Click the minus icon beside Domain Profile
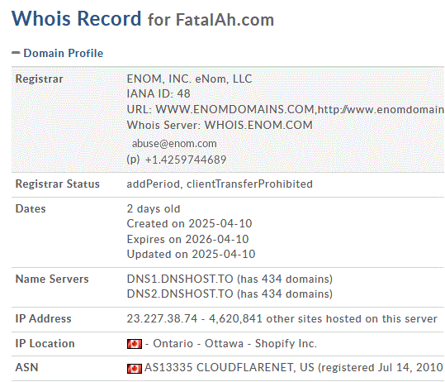The image size is (445, 382). [x=16, y=53]
